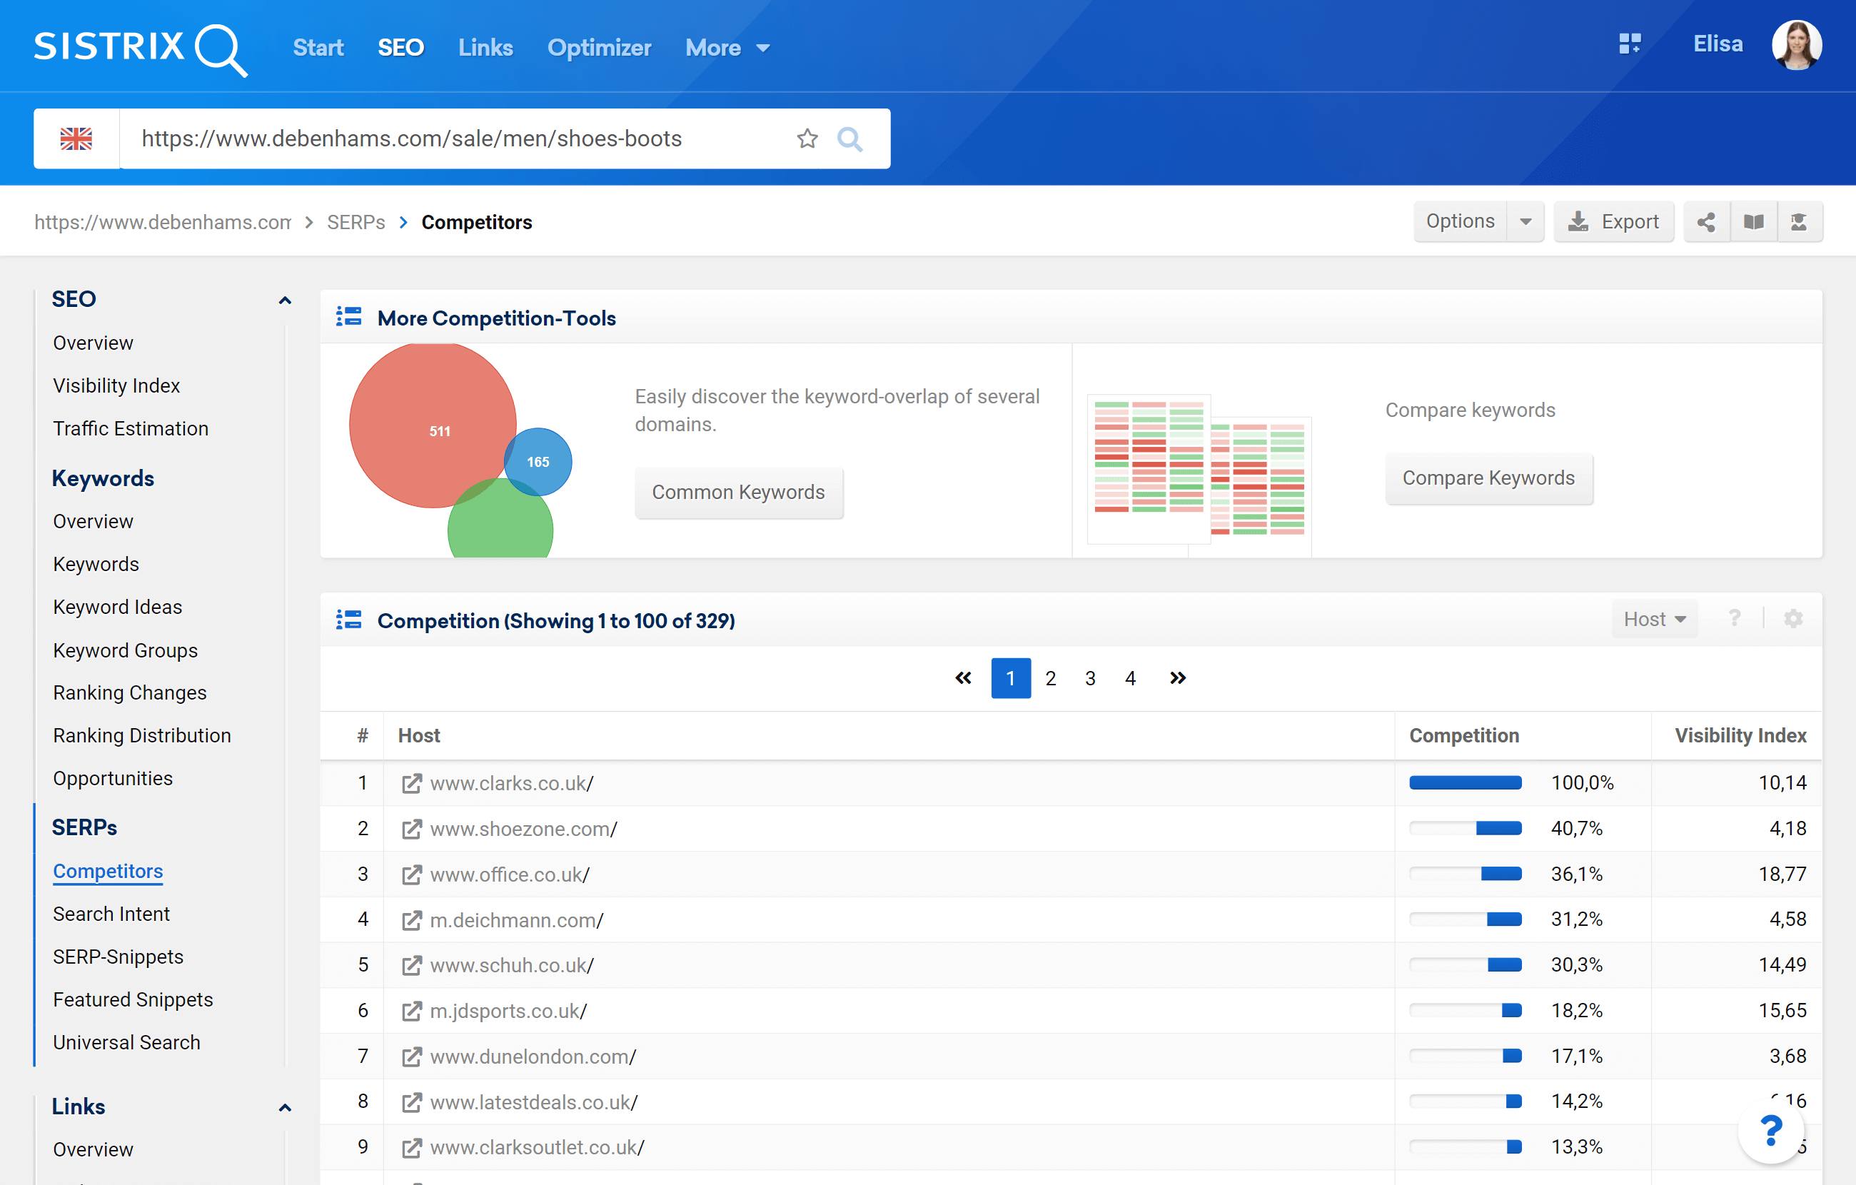Go to page 2 of competitors
Image resolution: width=1856 pixels, height=1185 pixels.
point(1050,677)
